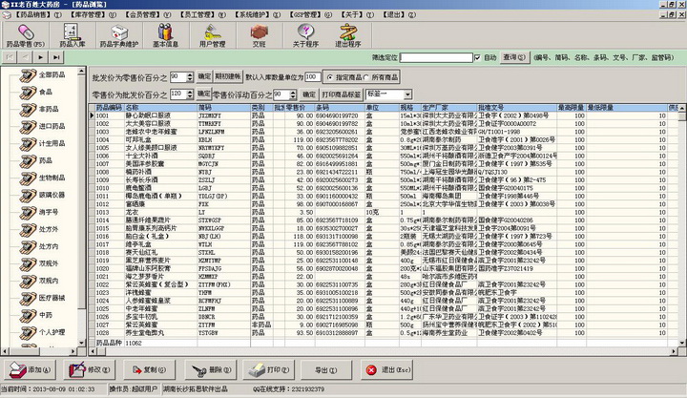Open 关于程序 toolbar icon
This screenshot has height=398, width=687.
(x=305, y=35)
